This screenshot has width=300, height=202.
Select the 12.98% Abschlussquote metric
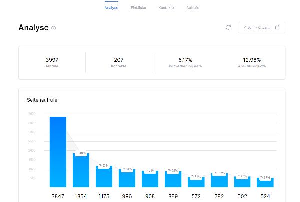(251, 63)
